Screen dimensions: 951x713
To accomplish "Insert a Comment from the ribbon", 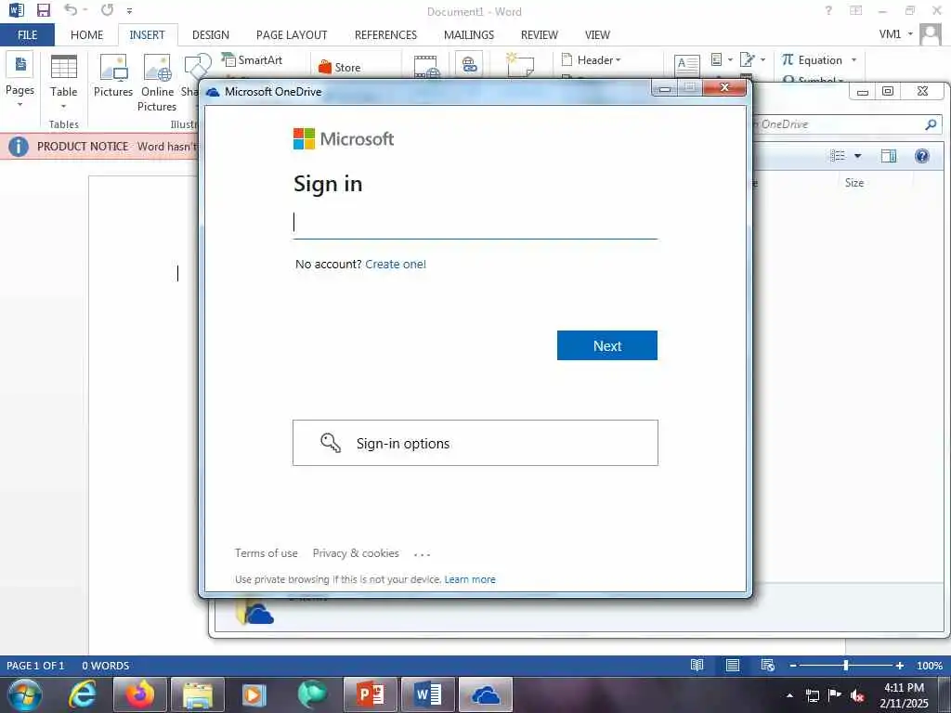I will (520, 65).
